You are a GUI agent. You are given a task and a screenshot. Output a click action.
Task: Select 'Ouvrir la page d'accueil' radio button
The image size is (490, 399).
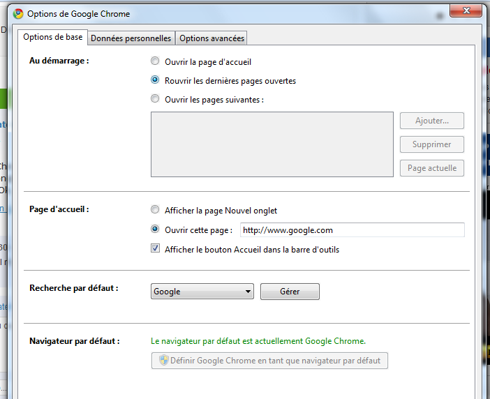pyautogui.click(x=155, y=61)
